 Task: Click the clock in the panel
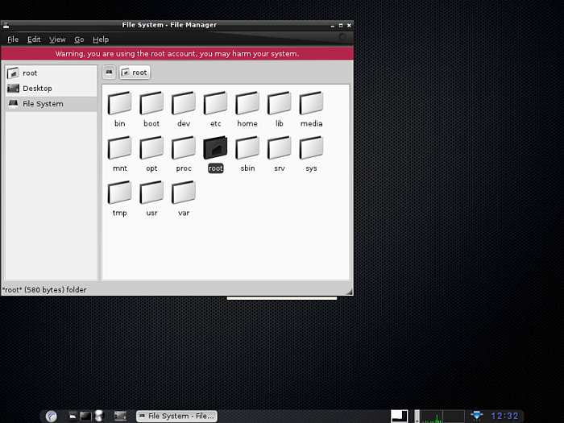tap(504, 416)
